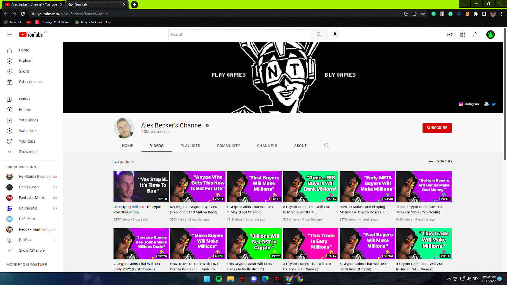
Task: Open Spotify from the taskbar
Action: coord(219,279)
